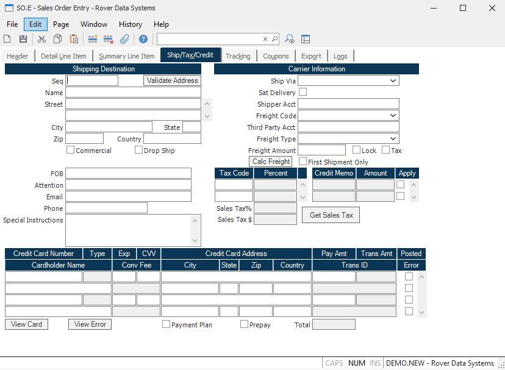Check the Drop Ship checkbox

tap(139, 150)
